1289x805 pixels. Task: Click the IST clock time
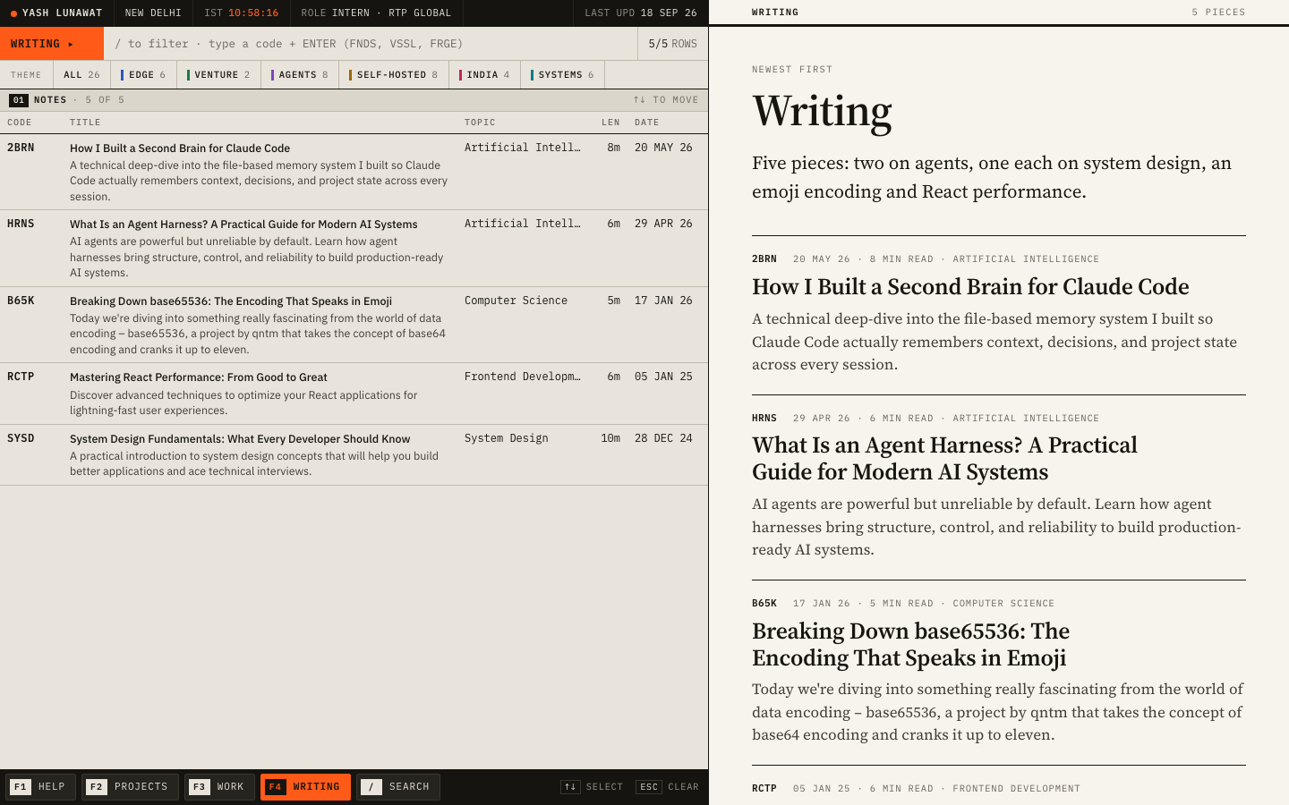coord(253,13)
